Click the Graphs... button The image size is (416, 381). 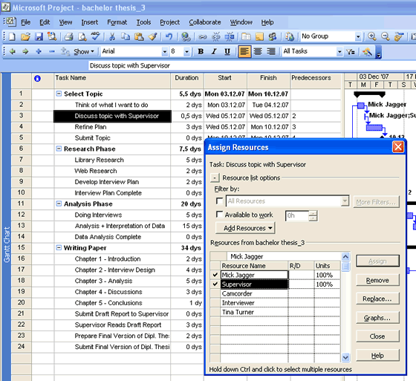tap(377, 318)
